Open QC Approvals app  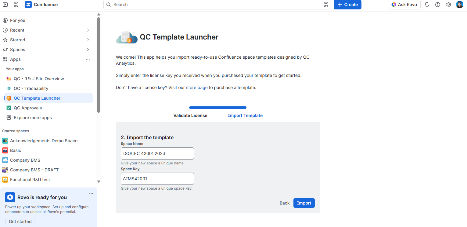[28, 108]
